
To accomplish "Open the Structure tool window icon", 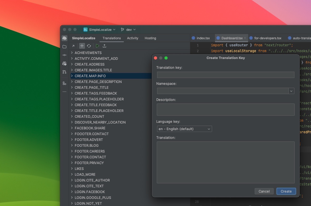I will coord(64,83).
